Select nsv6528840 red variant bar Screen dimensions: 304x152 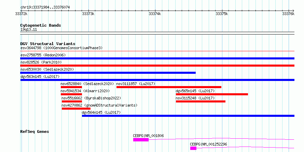(71, 87)
